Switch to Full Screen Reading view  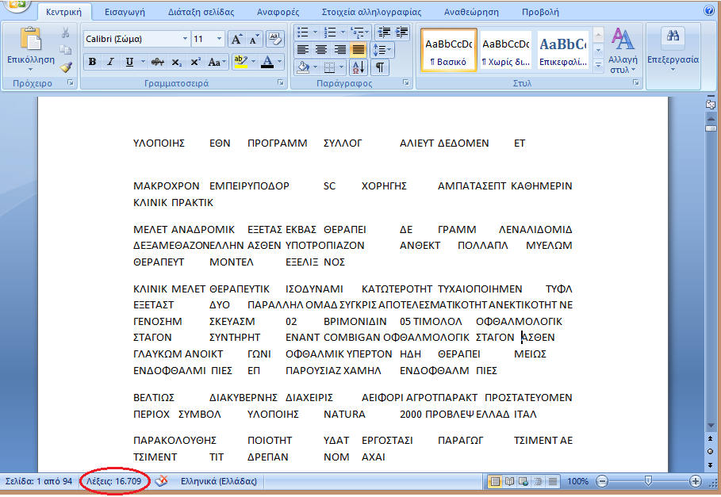509,481
